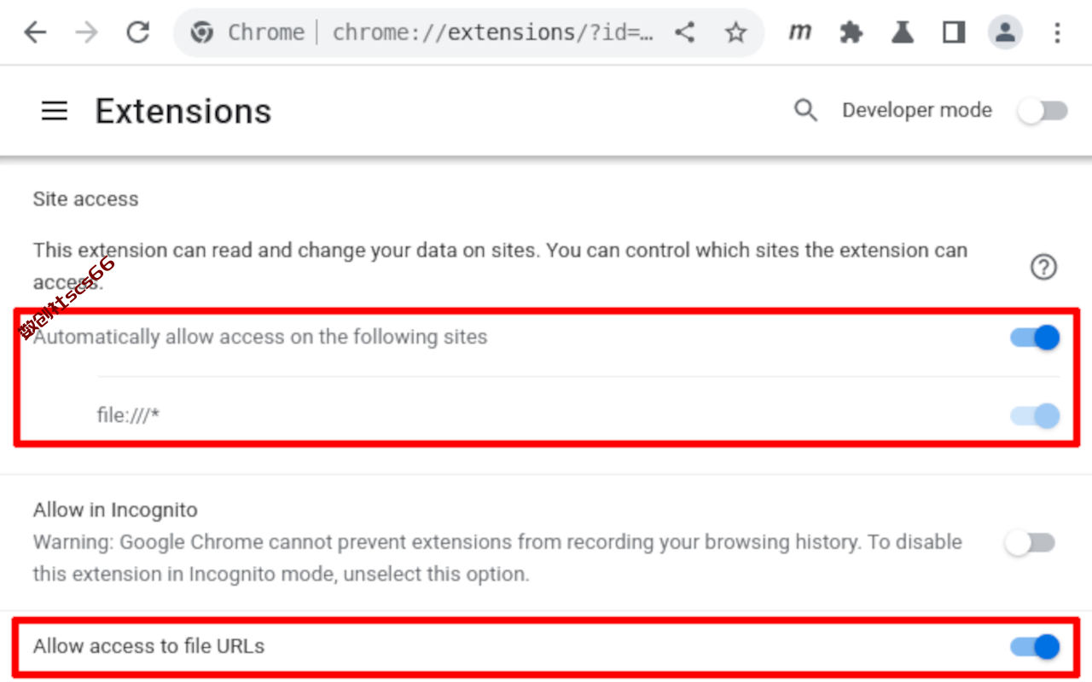Share this page via share icon
Image resolution: width=1092 pixels, height=682 pixels.
tap(684, 32)
